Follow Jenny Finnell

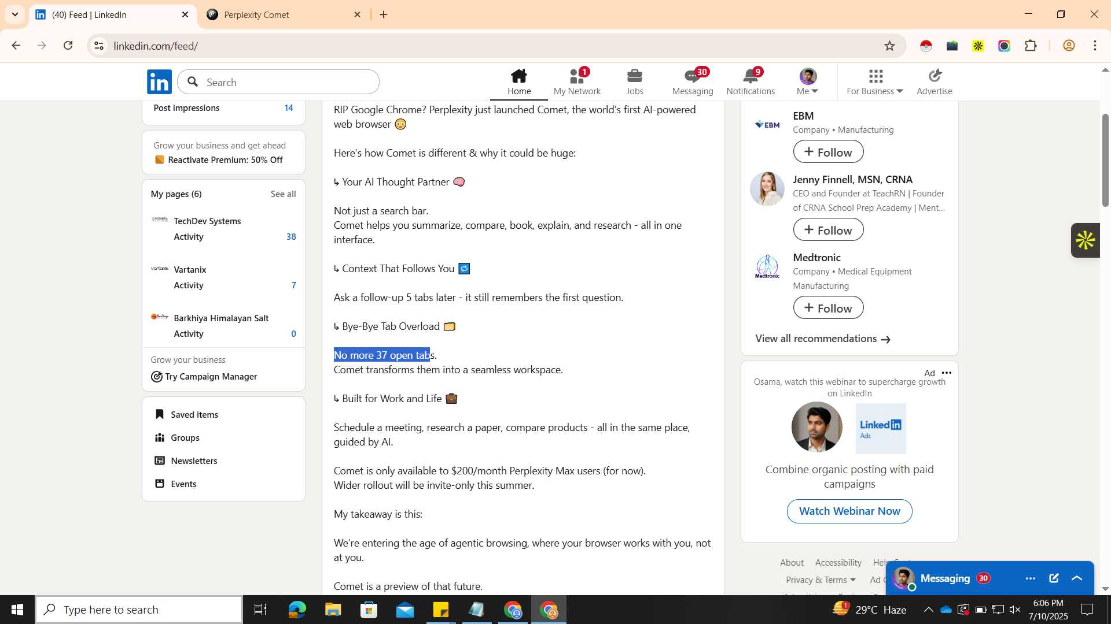(x=828, y=230)
